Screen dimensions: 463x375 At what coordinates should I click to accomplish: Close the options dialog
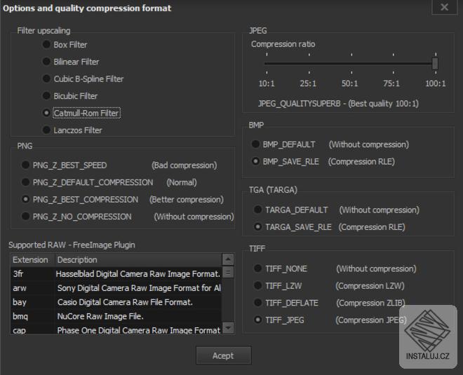tap(444, 7)
